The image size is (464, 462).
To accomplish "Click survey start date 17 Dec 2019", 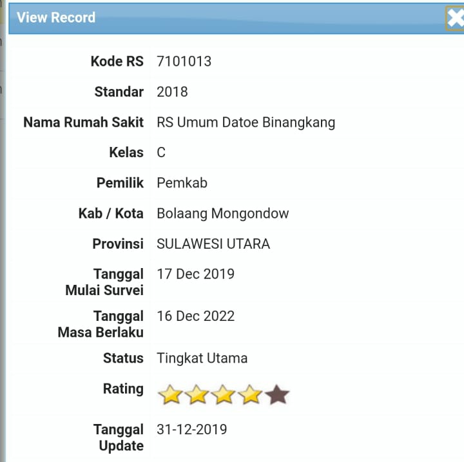I will (195, 274).
